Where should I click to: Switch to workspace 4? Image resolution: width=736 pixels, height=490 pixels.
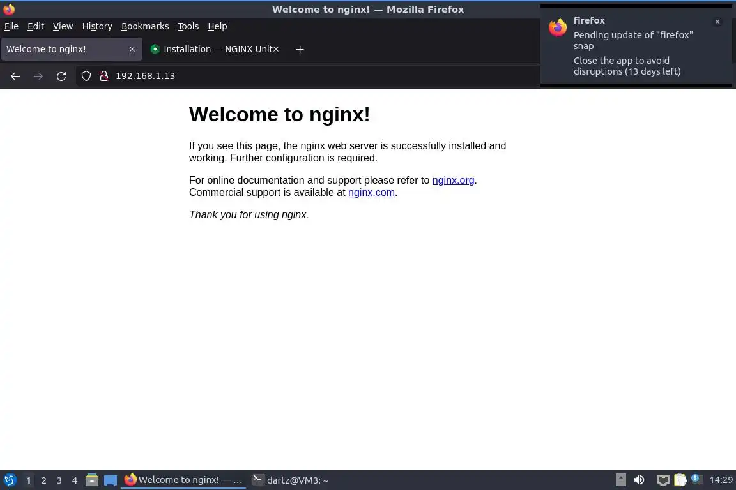[x=75, y=480]
